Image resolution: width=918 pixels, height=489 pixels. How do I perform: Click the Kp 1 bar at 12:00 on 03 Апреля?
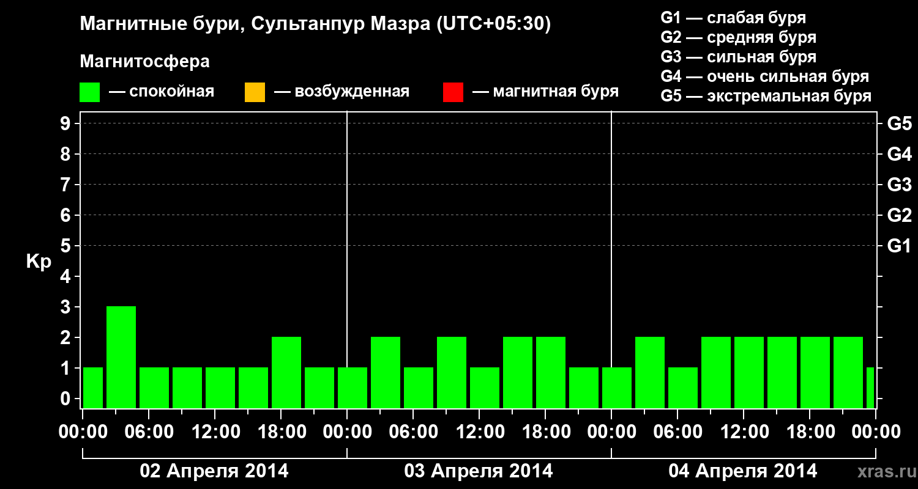485,388
